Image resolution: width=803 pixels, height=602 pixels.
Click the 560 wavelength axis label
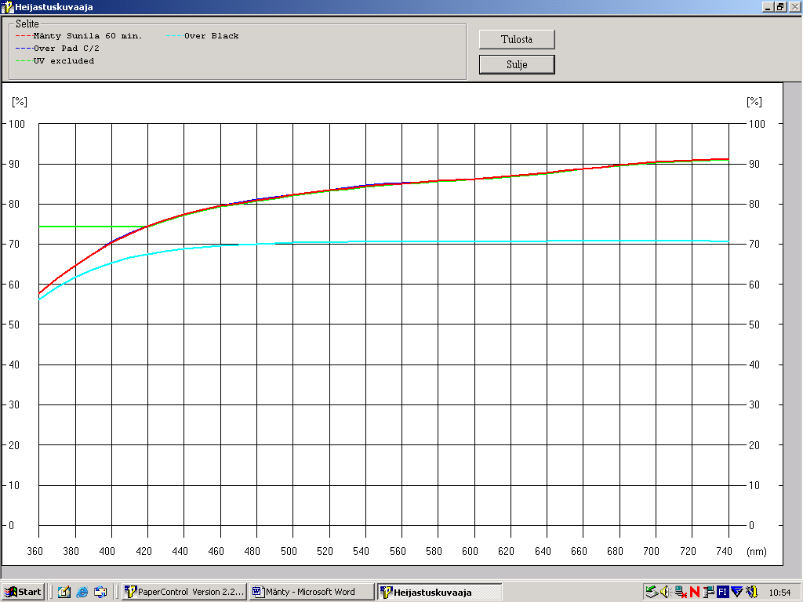pos(398,551)
